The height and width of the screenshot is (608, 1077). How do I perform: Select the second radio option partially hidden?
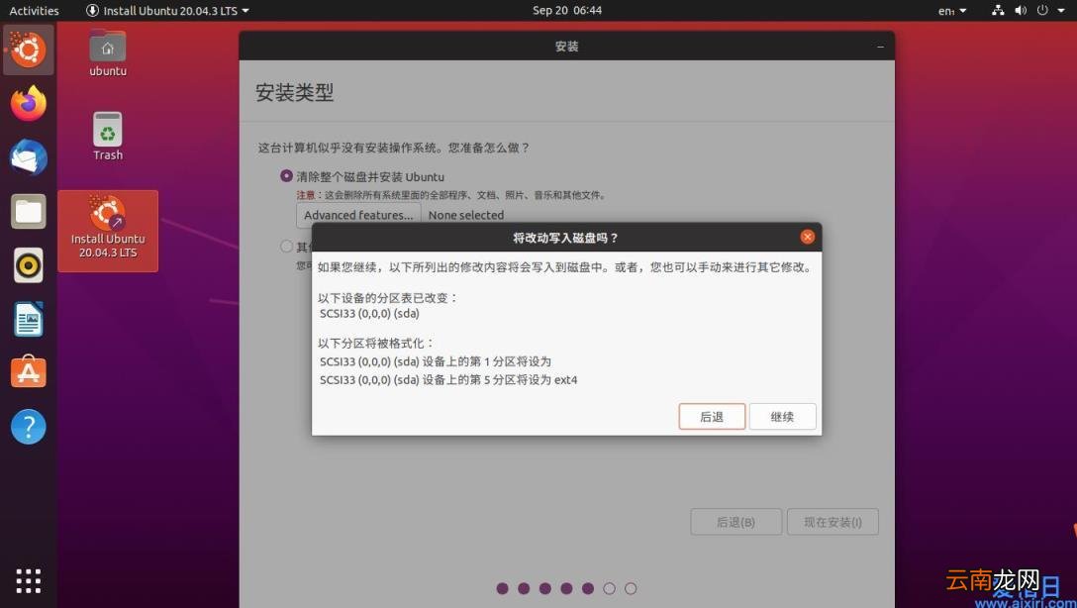[286, 246]
